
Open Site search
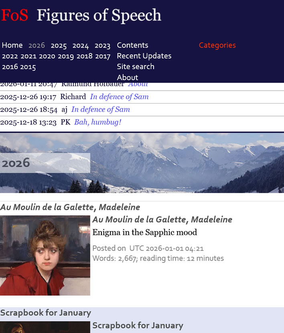(x=135, y=67)
